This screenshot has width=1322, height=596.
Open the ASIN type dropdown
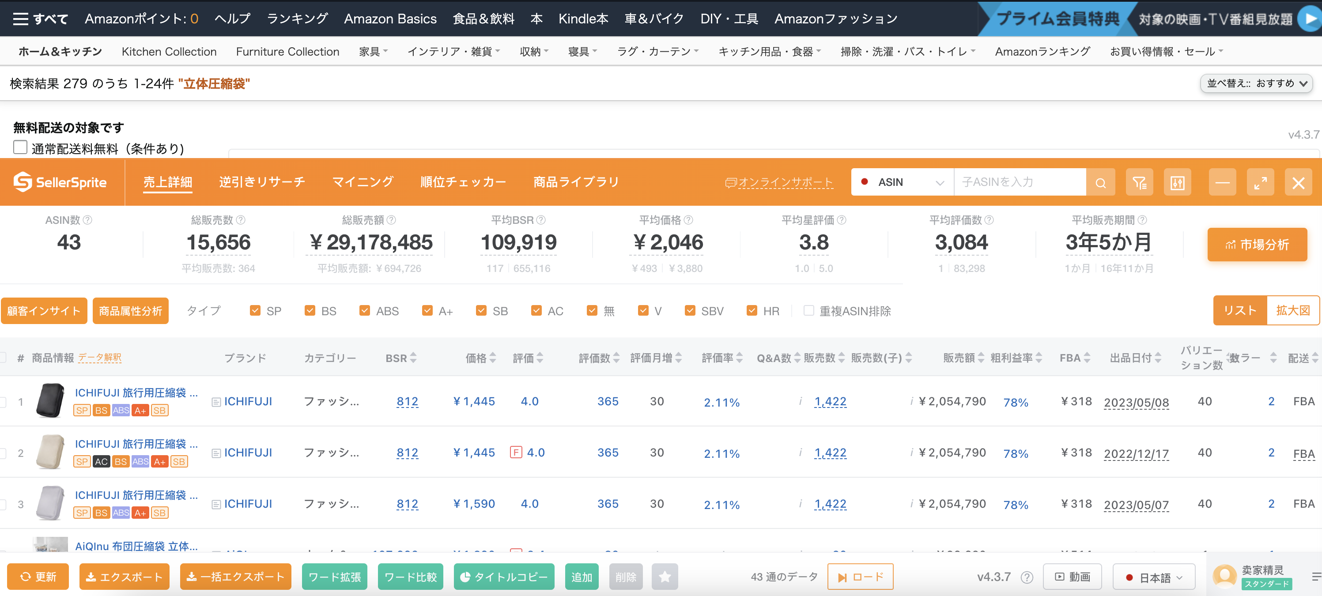click(x=902, y=183)
